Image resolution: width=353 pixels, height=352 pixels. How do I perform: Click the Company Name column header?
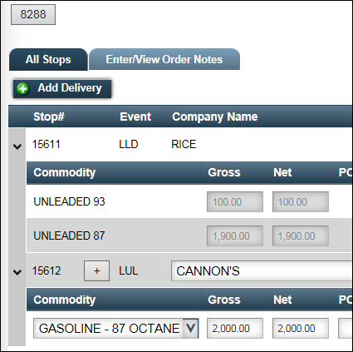click(215, 117)
